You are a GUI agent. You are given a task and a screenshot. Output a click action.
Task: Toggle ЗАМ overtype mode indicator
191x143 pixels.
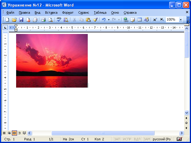click(x=147, y=139)
